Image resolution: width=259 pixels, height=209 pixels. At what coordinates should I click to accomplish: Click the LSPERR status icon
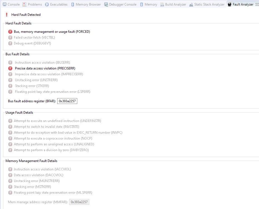(x=10, y=92)
